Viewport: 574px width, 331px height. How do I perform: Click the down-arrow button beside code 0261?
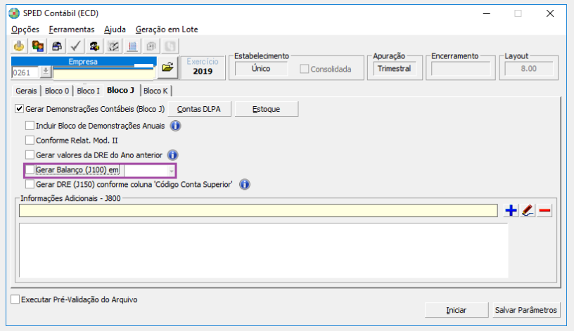[x=46, y=72]
